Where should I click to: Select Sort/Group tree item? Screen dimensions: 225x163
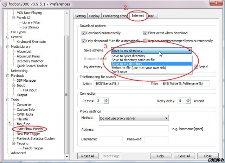point(31,27)
